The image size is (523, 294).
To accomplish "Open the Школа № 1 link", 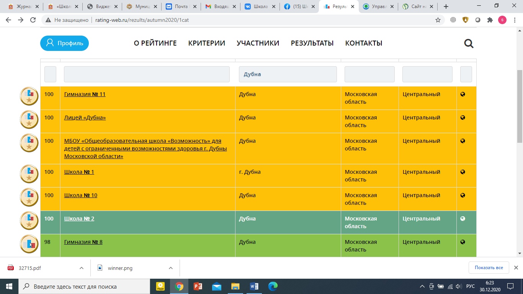I will [x=79, y=172].
